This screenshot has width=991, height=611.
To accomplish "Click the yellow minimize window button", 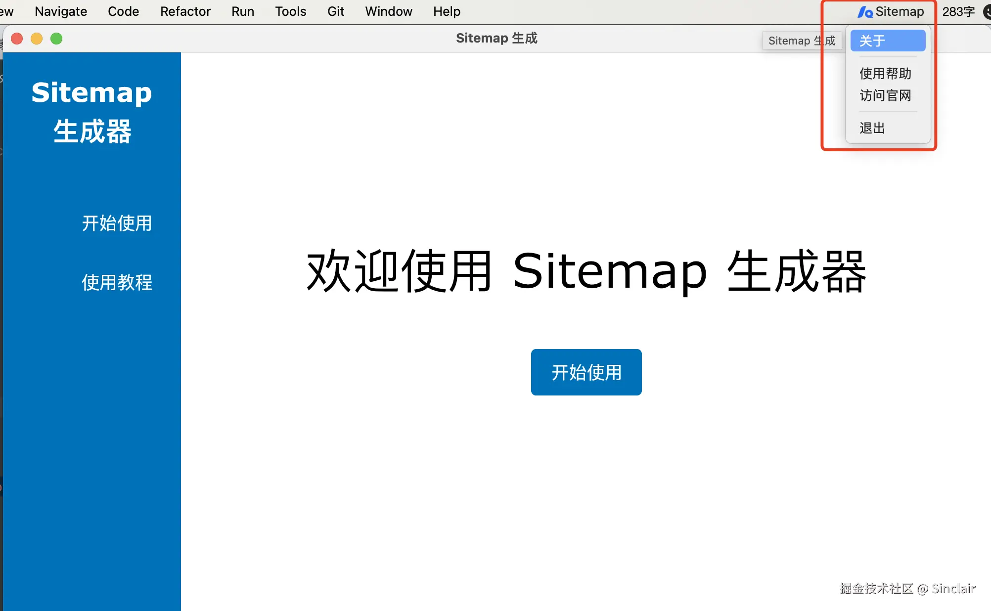I will (37, 39).
